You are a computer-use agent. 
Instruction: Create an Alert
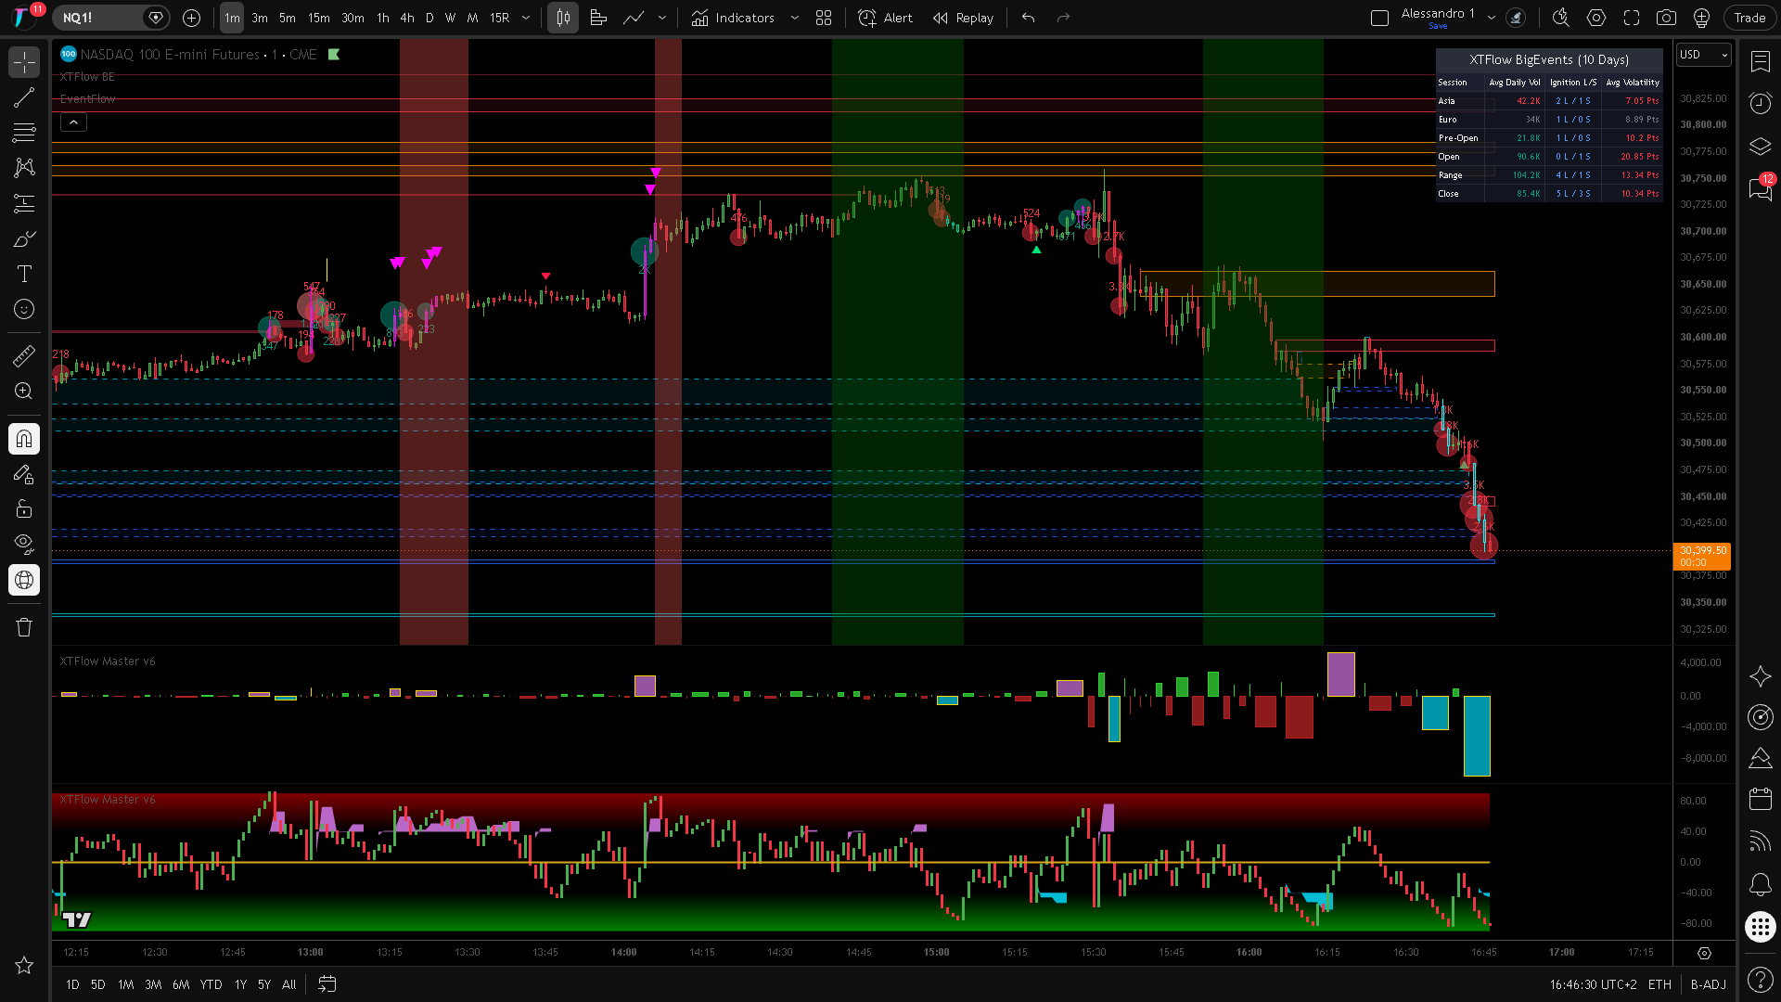(x=886, y=18)
